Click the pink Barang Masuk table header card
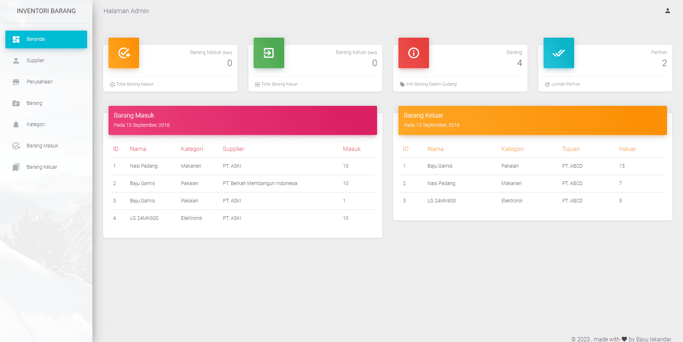The image size is (683, 342). [243, 120]
